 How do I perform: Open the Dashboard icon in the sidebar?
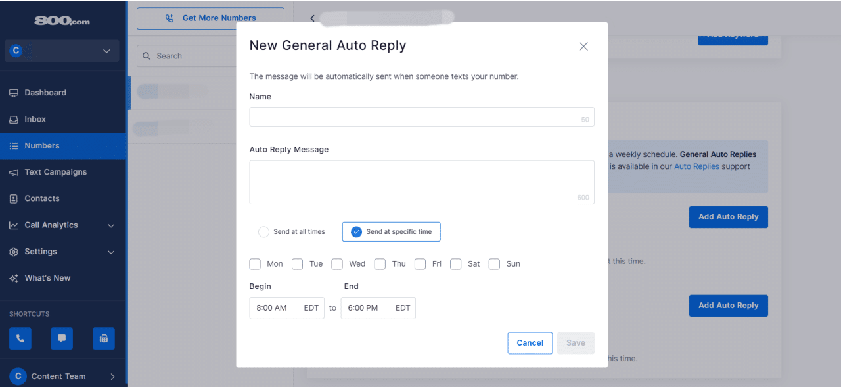[14, 92]
